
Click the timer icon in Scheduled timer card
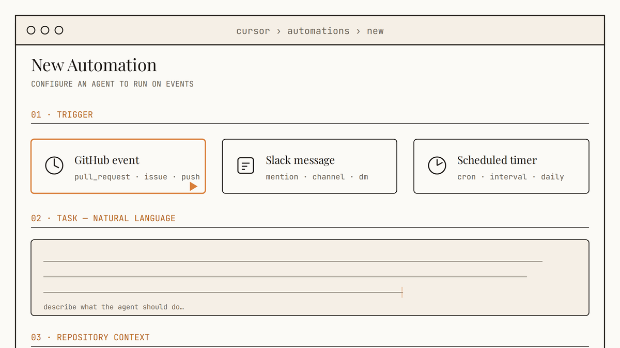(437, 165)
